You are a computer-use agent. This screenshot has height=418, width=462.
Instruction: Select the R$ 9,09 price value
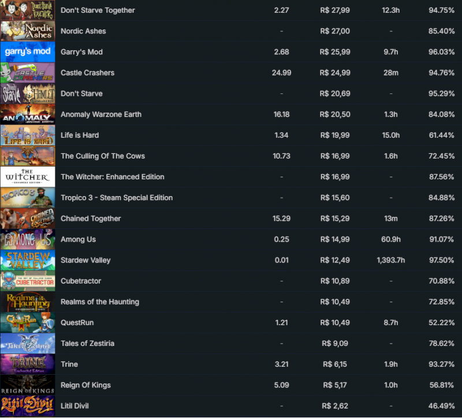(x=335, y=344)
